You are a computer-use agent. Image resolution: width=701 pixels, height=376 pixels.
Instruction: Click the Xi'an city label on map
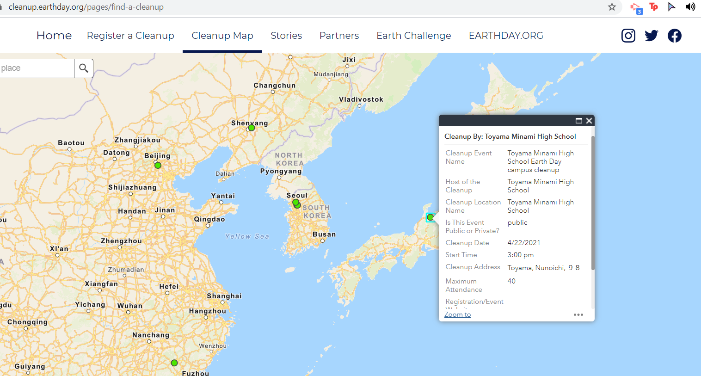point(59,249)
